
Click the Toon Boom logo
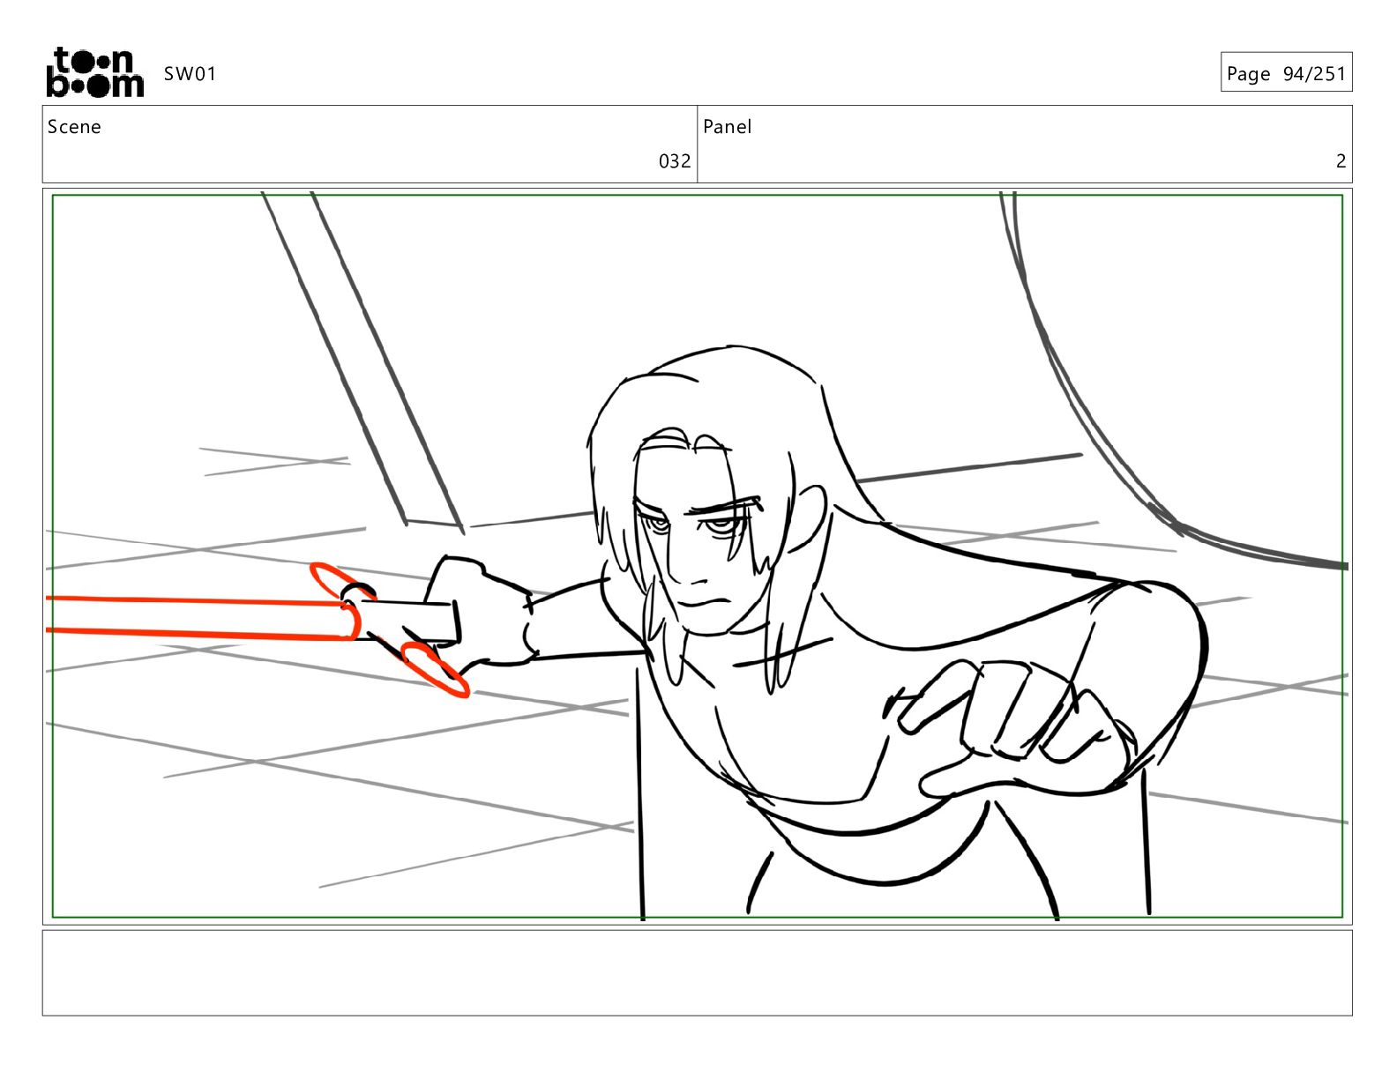94,72
